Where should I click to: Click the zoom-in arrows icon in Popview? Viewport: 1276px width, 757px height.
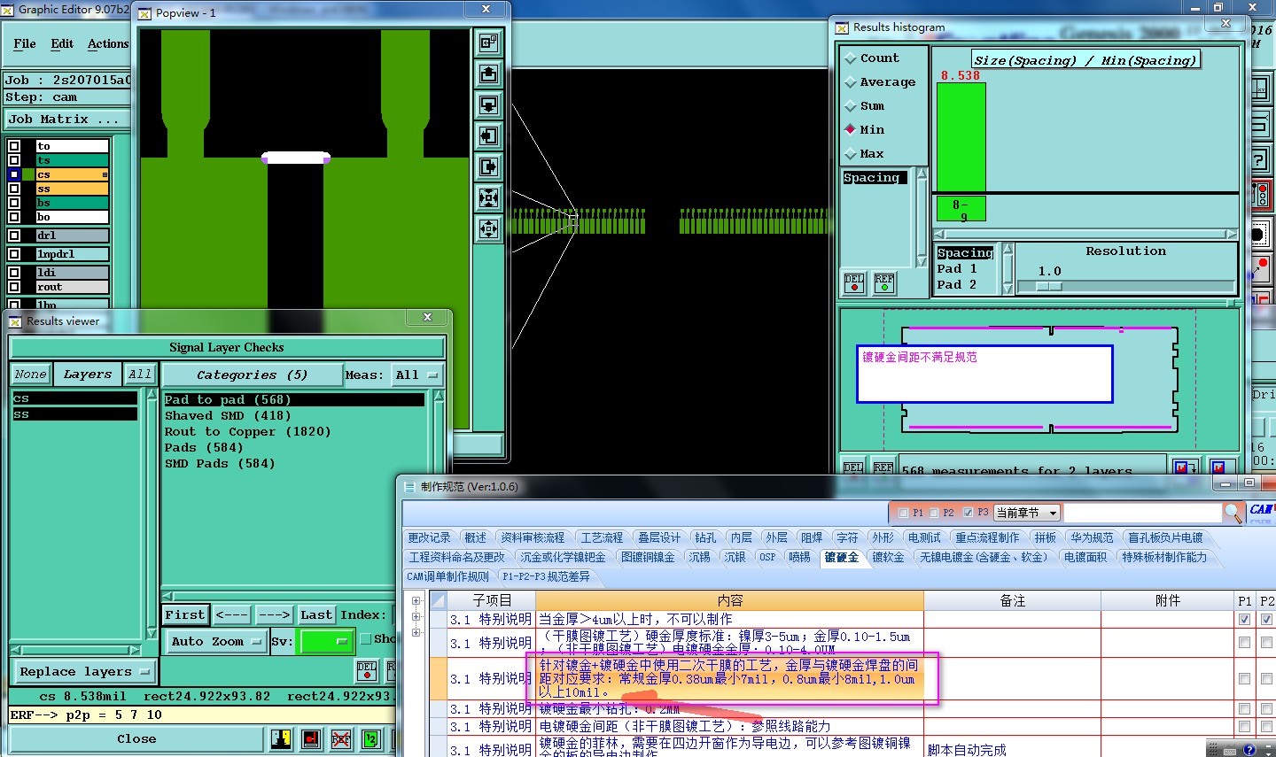pyautogui.click(x=488, y=228)
